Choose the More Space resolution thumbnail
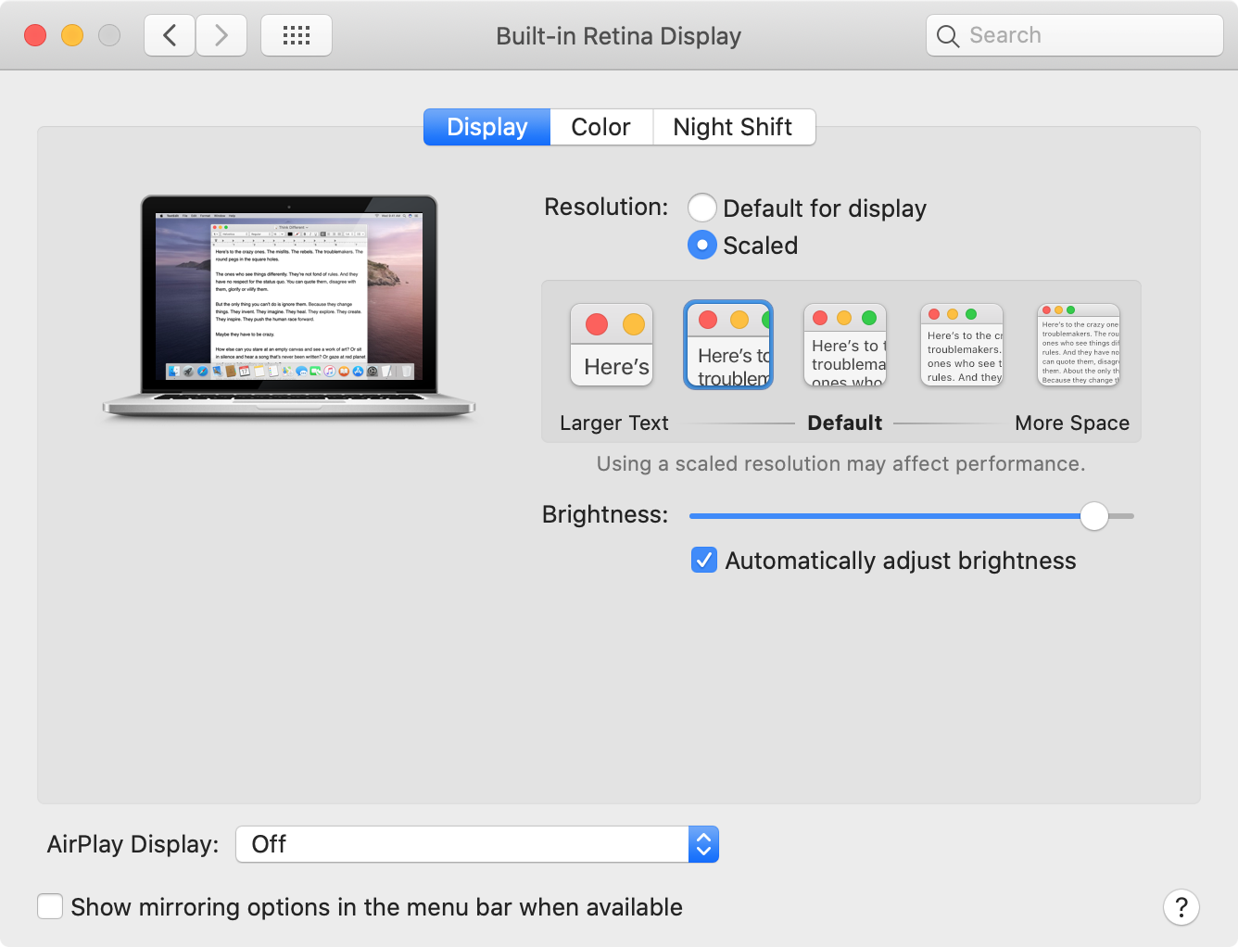This screenshot has width=1238, height=947. pyautogui.click(x=1079, y=345)
